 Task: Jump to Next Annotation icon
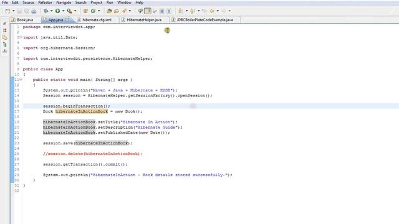181,11
